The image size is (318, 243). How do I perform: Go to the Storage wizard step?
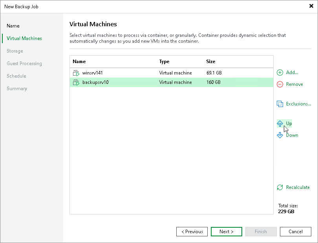point(15,51)
